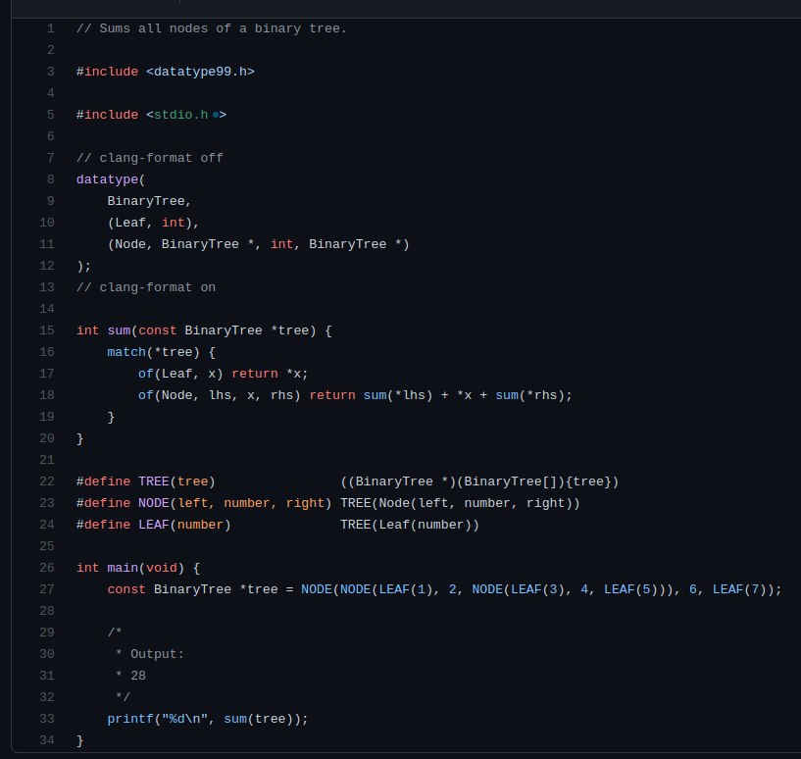Screen dimensions: 801x759
Task: Select line number 24
Action: (x=47, y=525)
